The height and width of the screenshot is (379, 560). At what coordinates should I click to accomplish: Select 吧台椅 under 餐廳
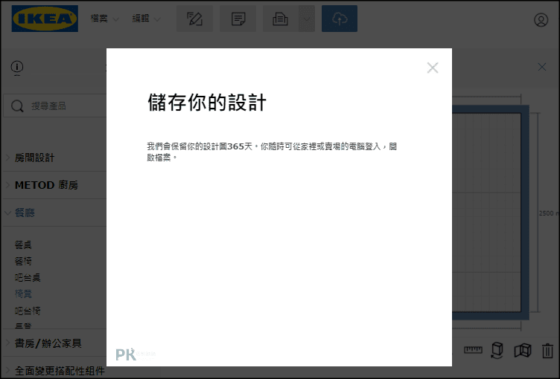(28, 311)
